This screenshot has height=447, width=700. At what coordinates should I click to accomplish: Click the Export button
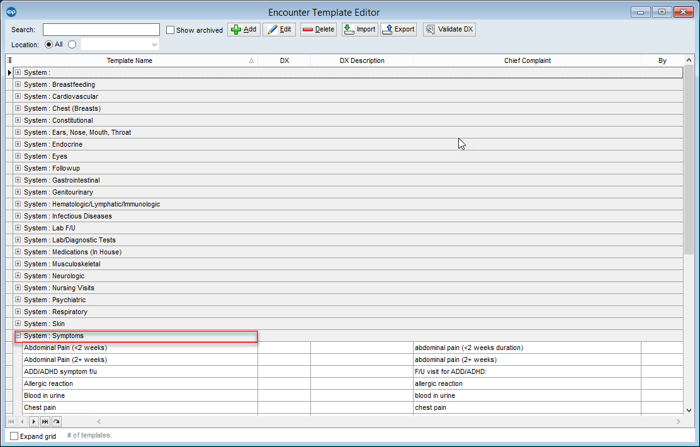398,30
